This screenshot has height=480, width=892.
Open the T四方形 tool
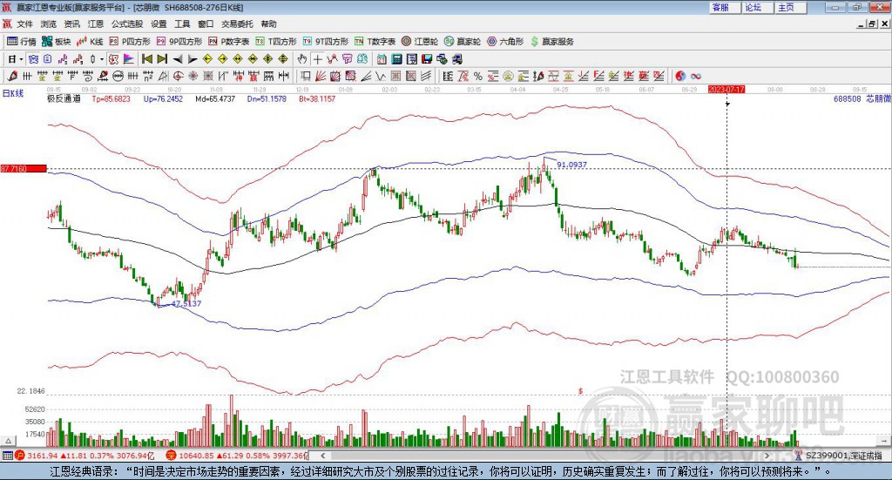[276, 42]
